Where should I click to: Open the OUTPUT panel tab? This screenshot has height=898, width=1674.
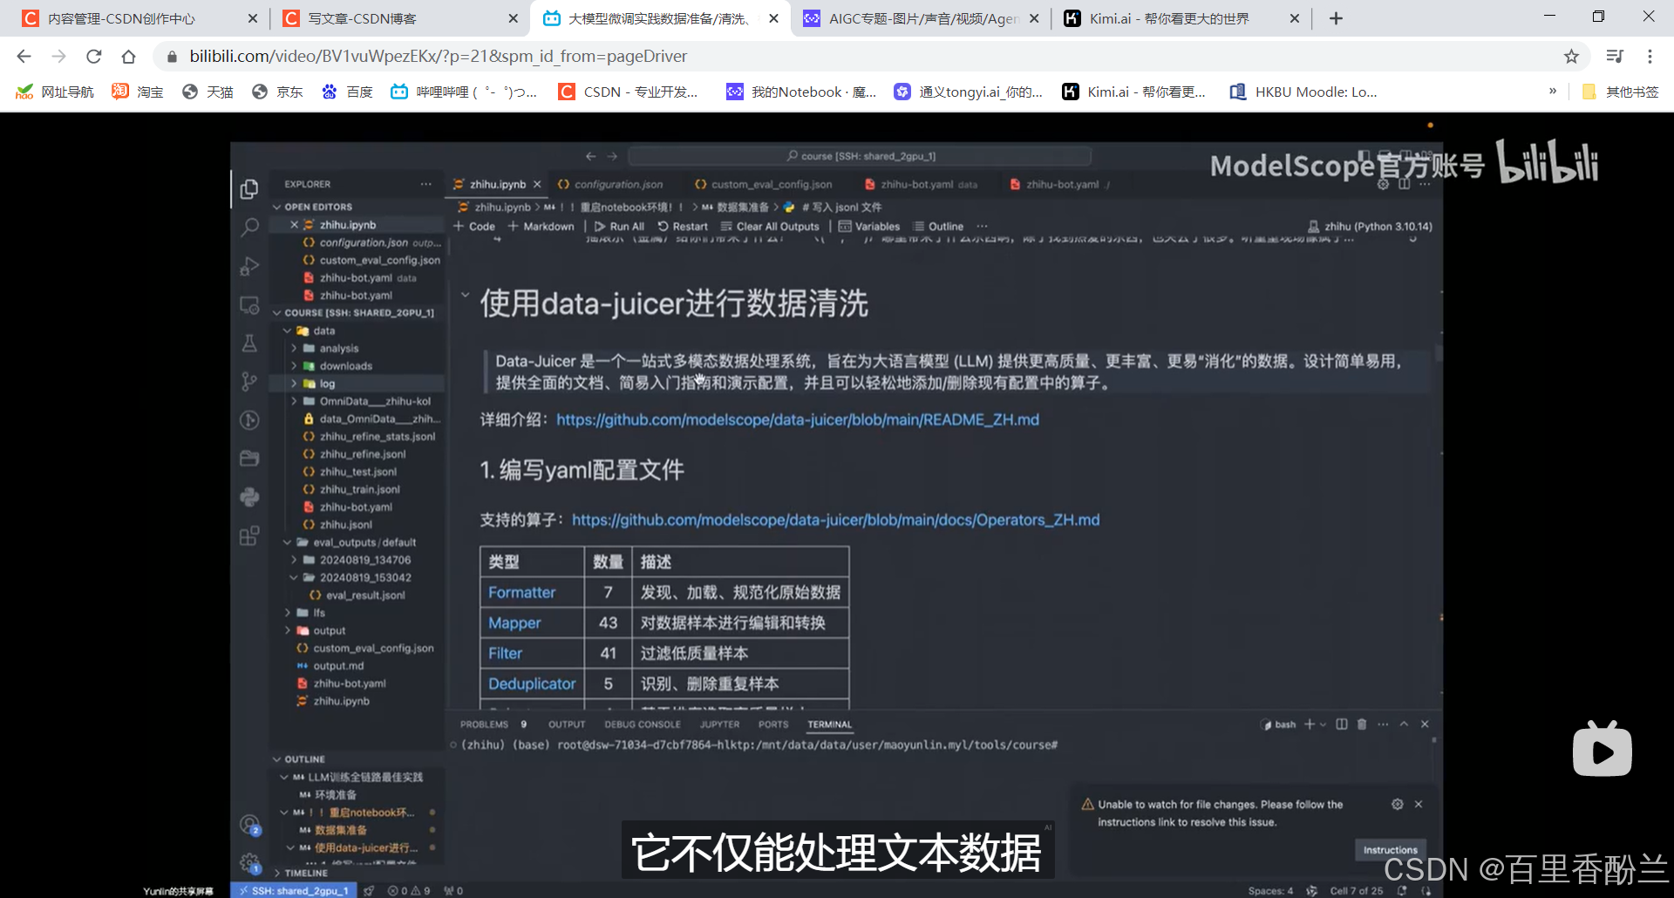tap(567, 725)
